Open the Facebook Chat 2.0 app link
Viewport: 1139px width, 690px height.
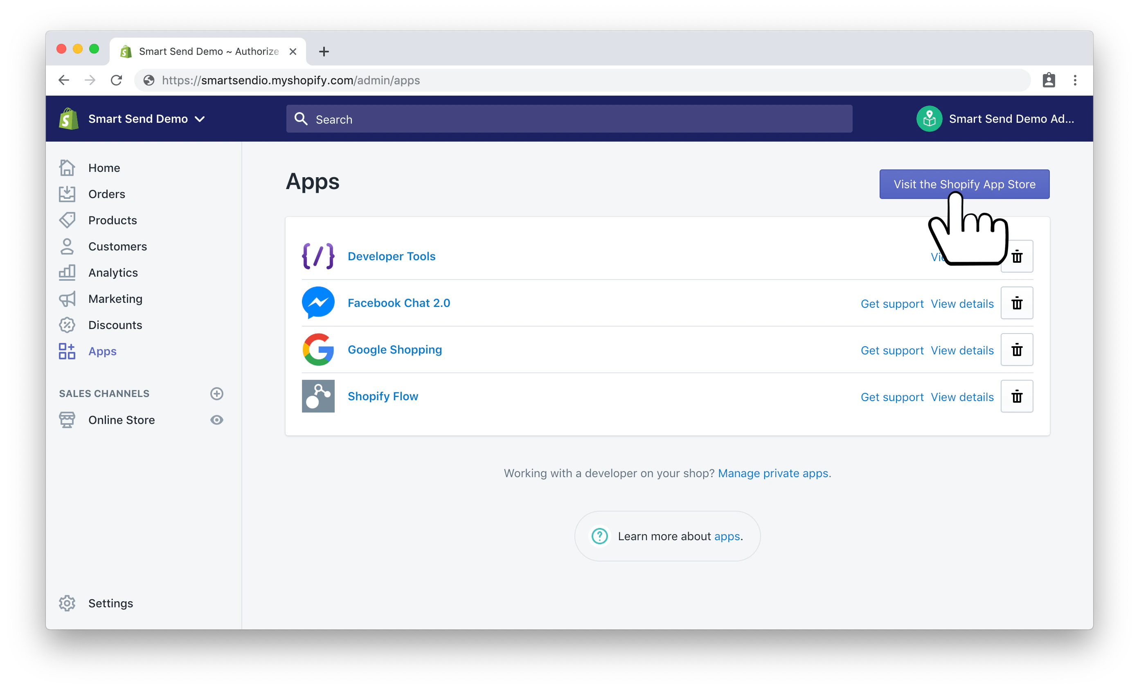399,303
